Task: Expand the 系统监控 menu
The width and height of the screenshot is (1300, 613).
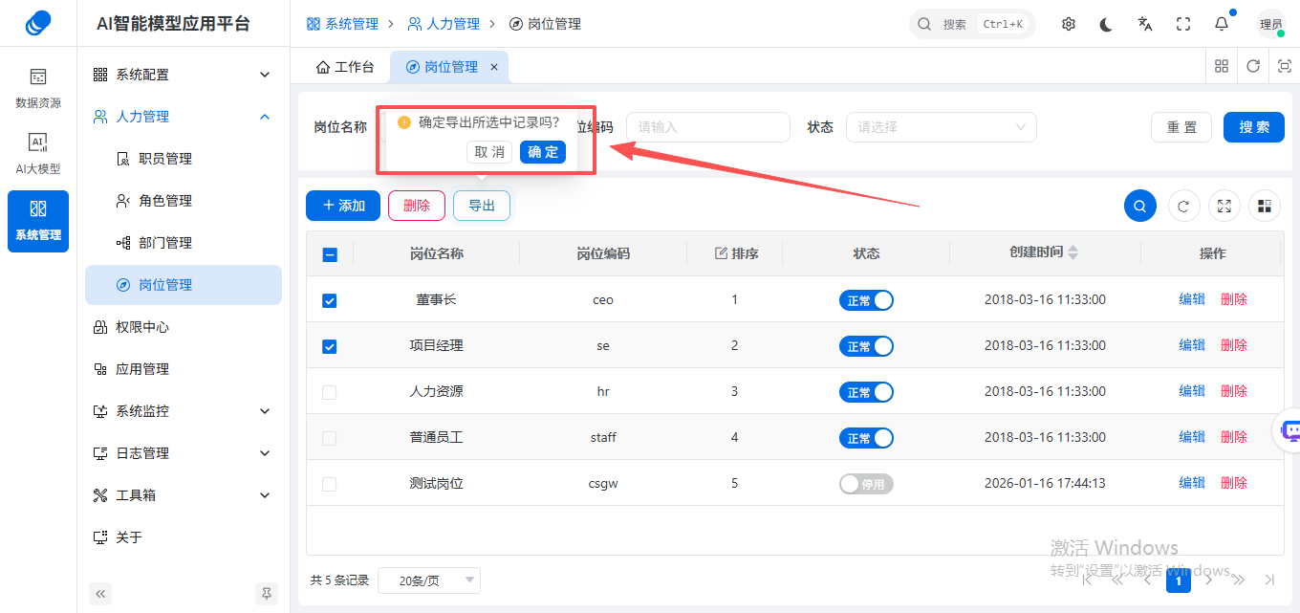Action: (184, 411)
